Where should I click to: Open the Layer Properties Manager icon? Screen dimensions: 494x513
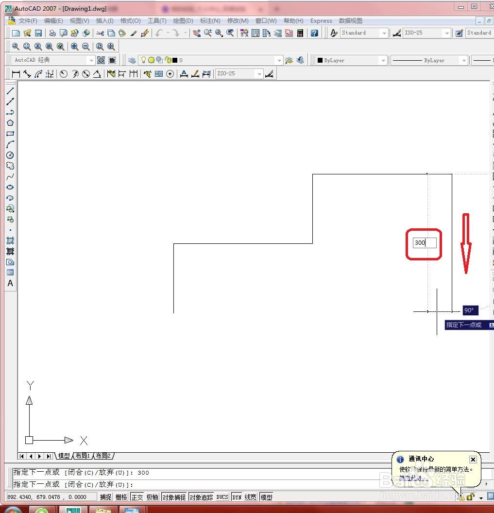pyautogui.click(x=132, y=60)
